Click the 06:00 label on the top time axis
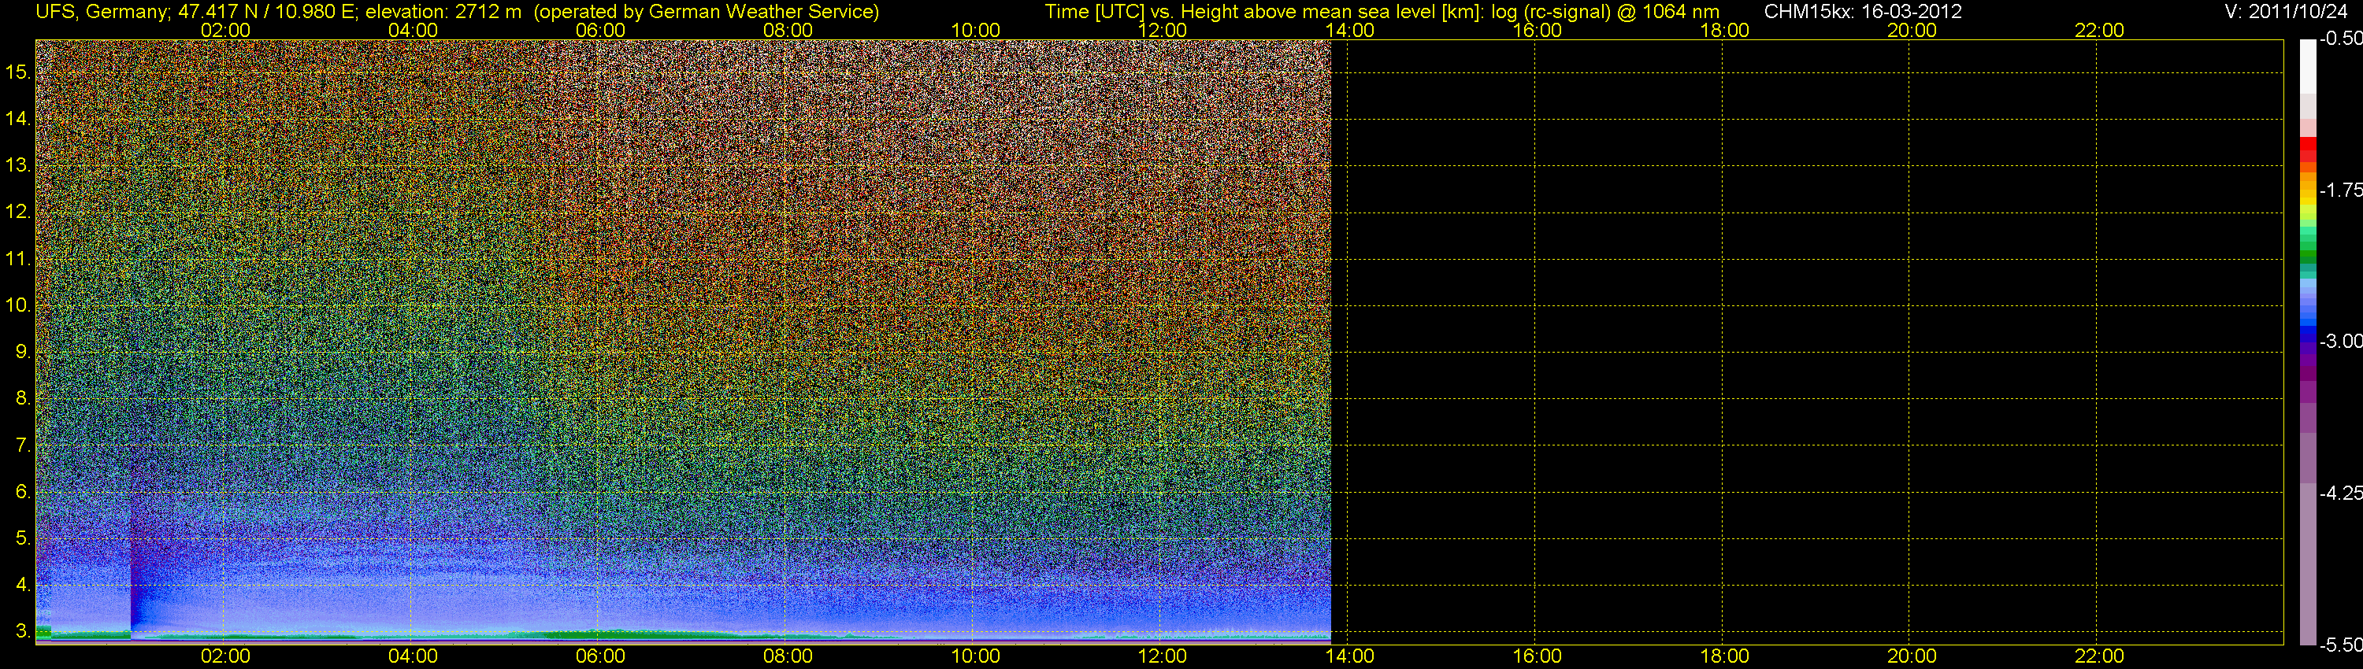The width and height of the screenshot is (2363, 669). (x=600, y=30)
